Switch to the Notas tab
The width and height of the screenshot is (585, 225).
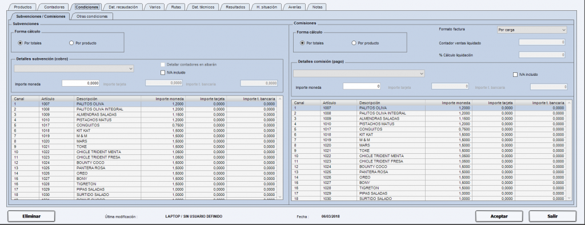pos(318,7)
